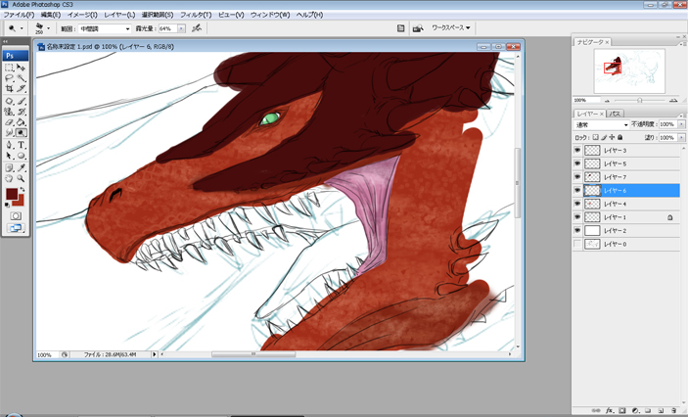Open status bar info arrow menu
This screenshot has height=417, width=688.
point(155,354)
